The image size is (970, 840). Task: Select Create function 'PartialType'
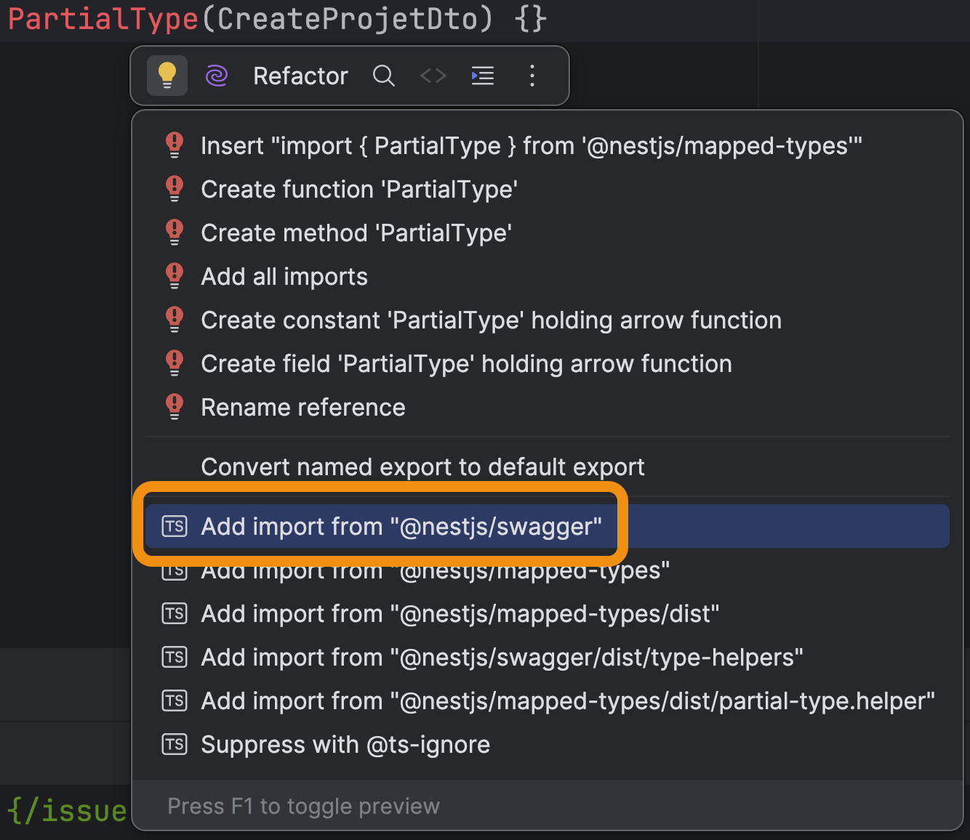pyautogui.click(x=359, y=190)
